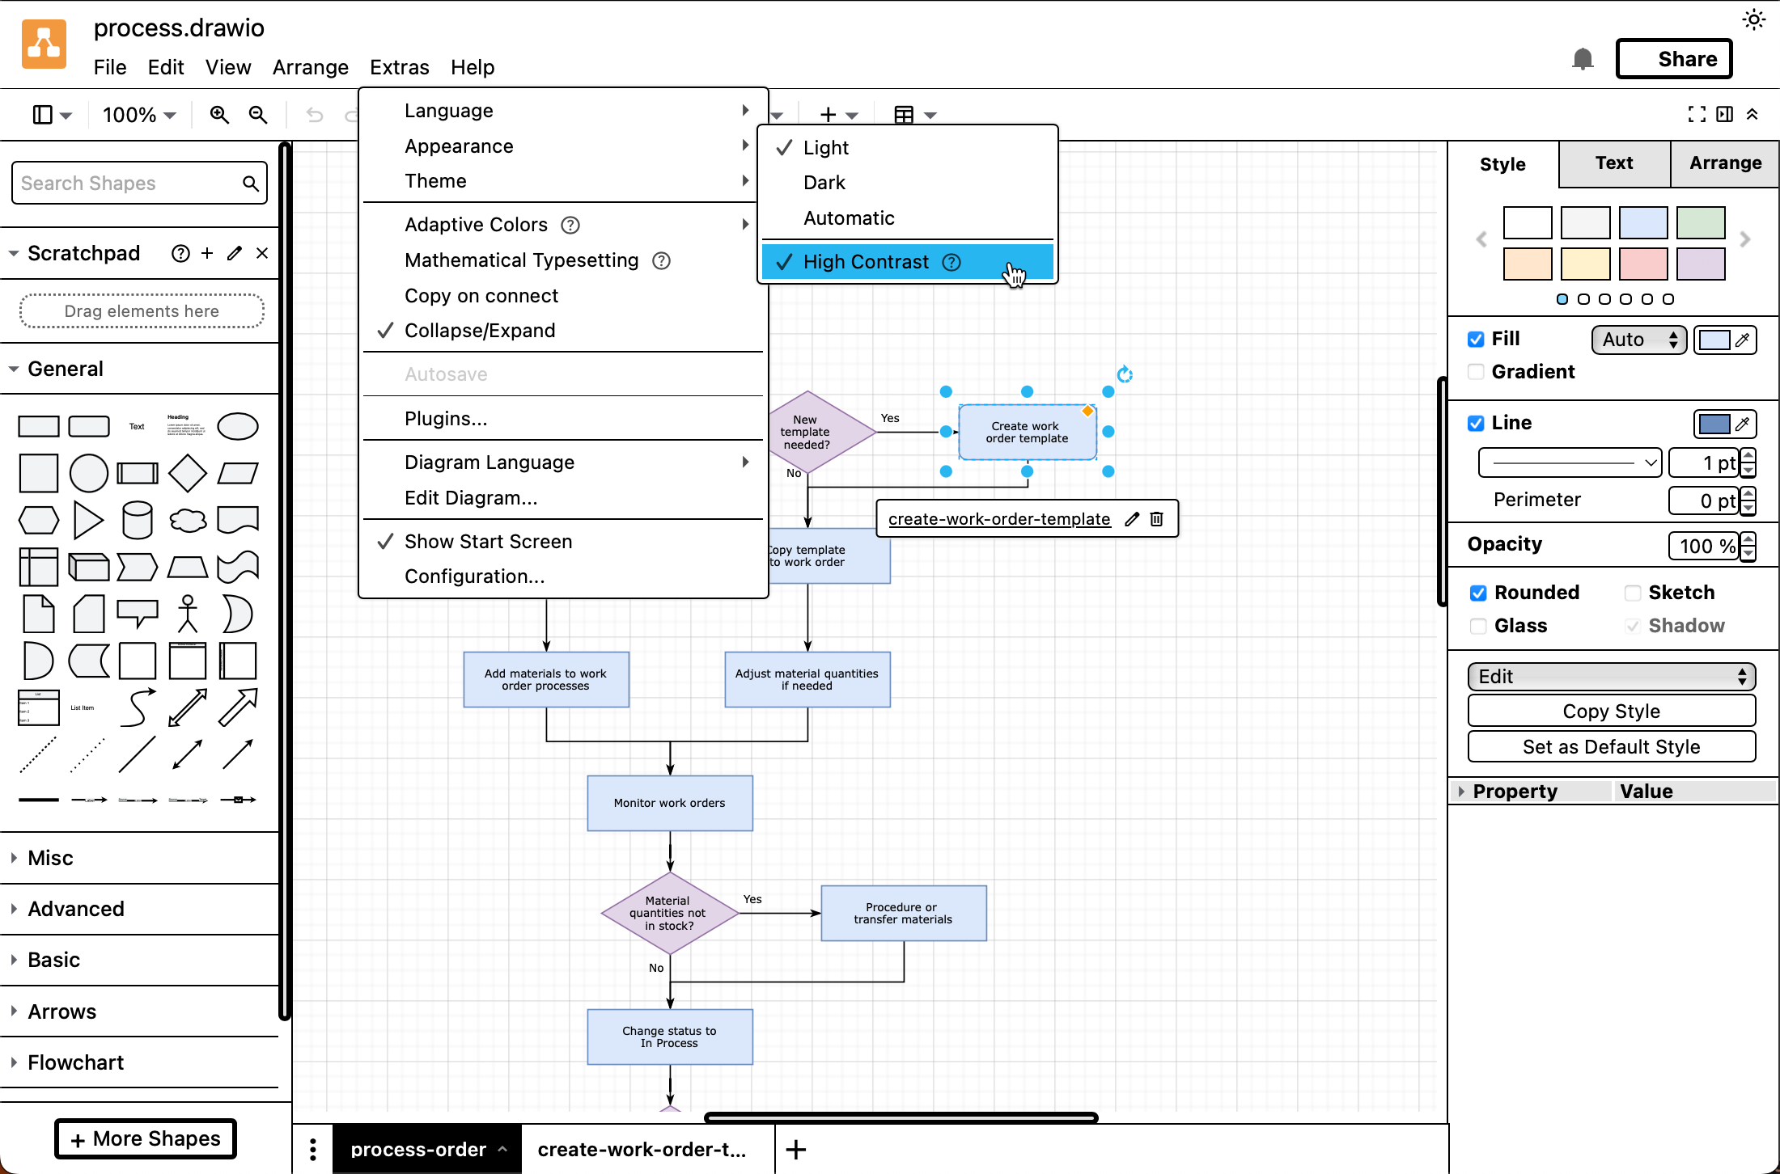Switch to the Arrange tab
The image size is (1780, 1174).
click(1725, 163)
